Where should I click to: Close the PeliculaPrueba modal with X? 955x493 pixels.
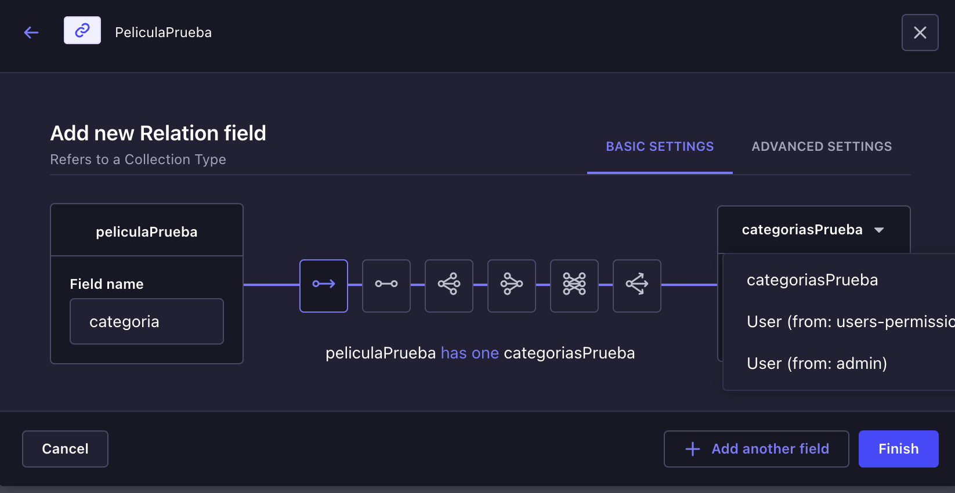pyautogui.click(x=920, y=32)
